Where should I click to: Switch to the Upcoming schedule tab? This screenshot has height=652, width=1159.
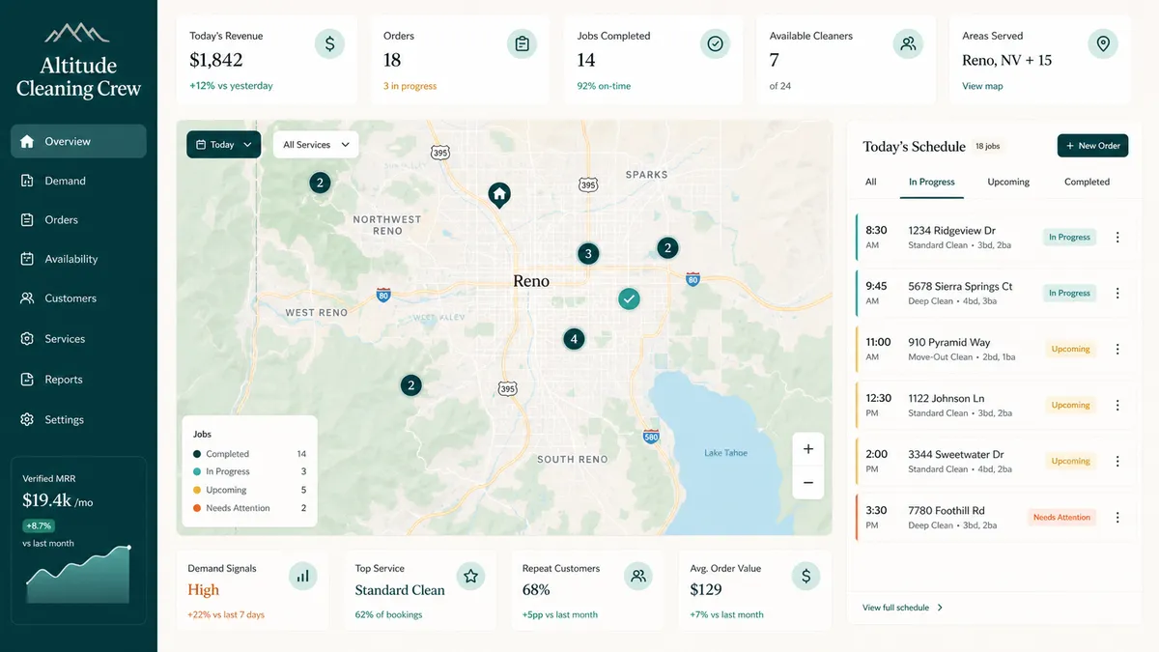tap(1008, 182)
